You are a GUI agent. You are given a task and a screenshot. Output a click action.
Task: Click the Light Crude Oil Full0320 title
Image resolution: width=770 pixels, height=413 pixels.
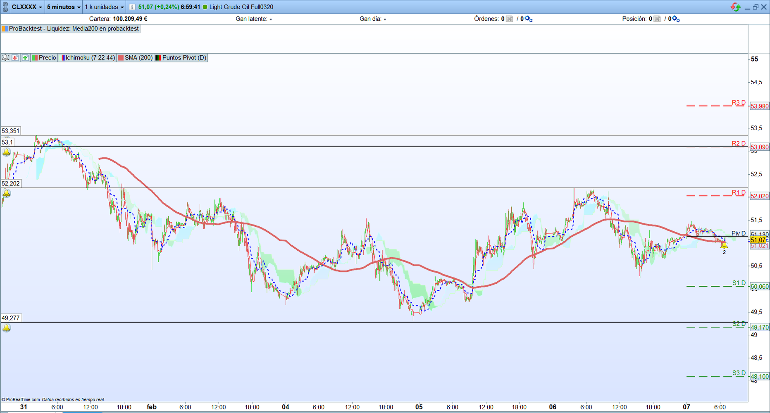click(241, 7)
